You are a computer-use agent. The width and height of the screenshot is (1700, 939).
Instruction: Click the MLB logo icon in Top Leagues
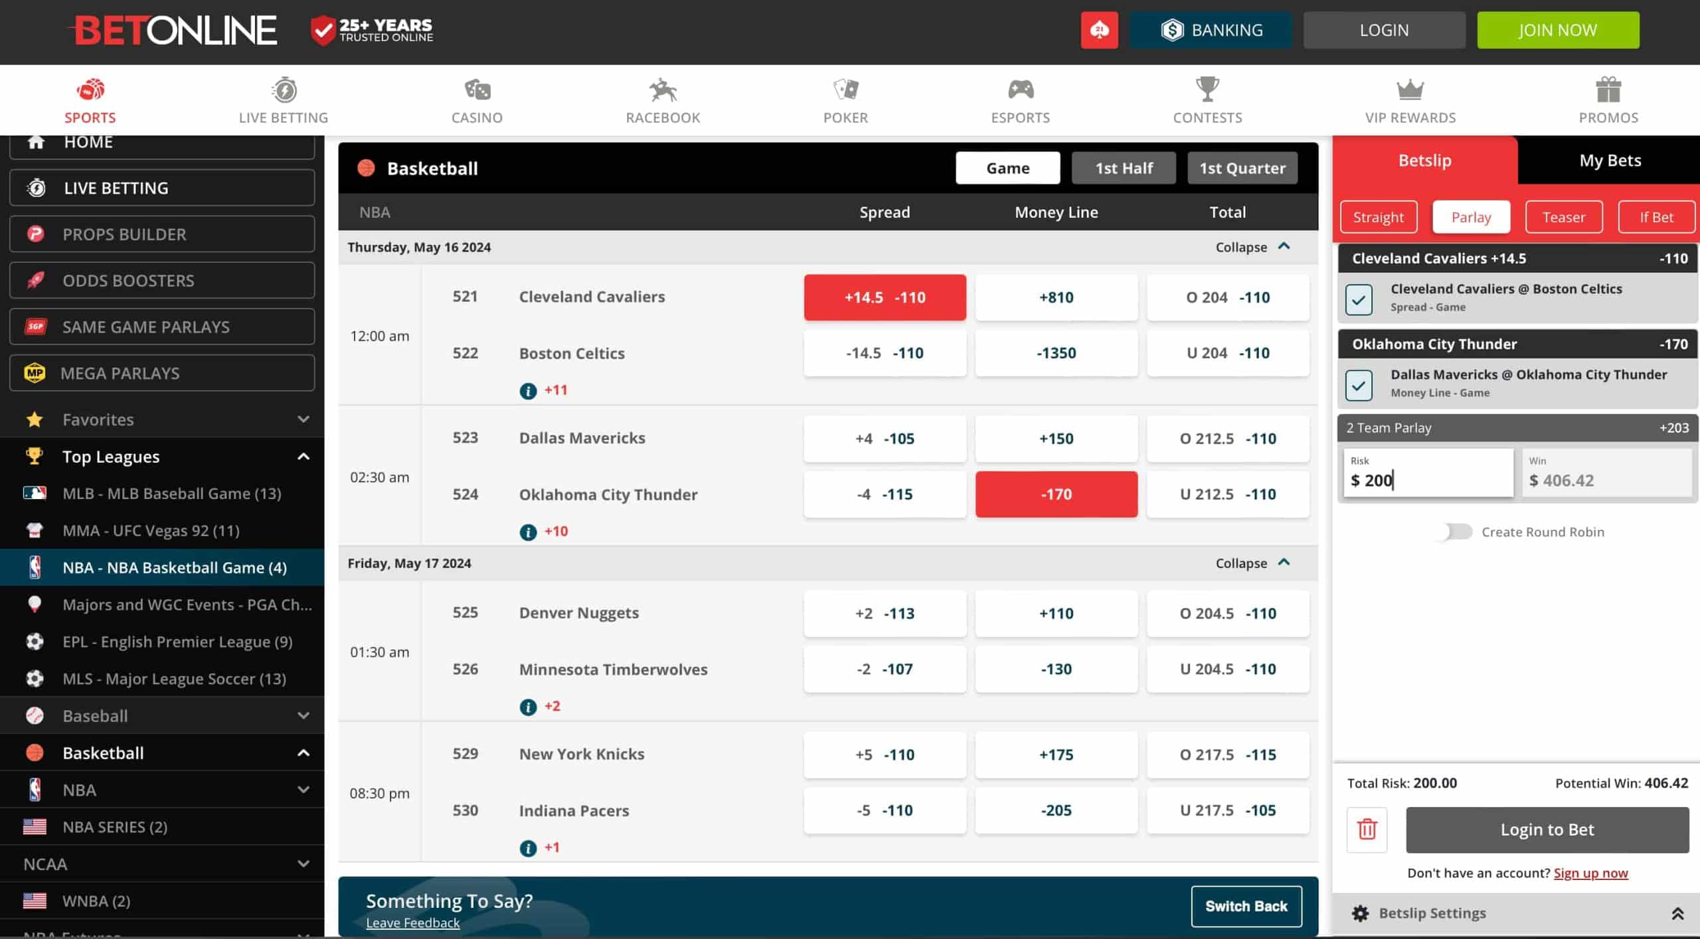[35, 493]
